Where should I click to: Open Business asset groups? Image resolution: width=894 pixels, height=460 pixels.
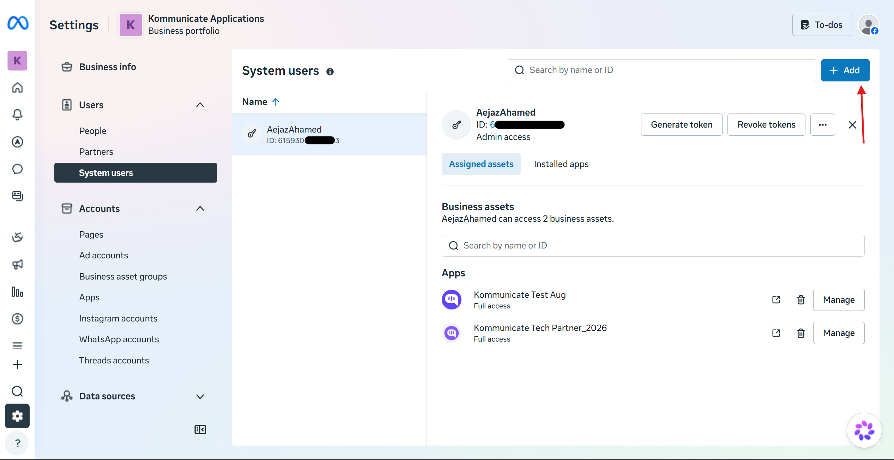coord(123,276)
